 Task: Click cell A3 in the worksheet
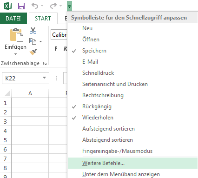(x=30, y=121)
